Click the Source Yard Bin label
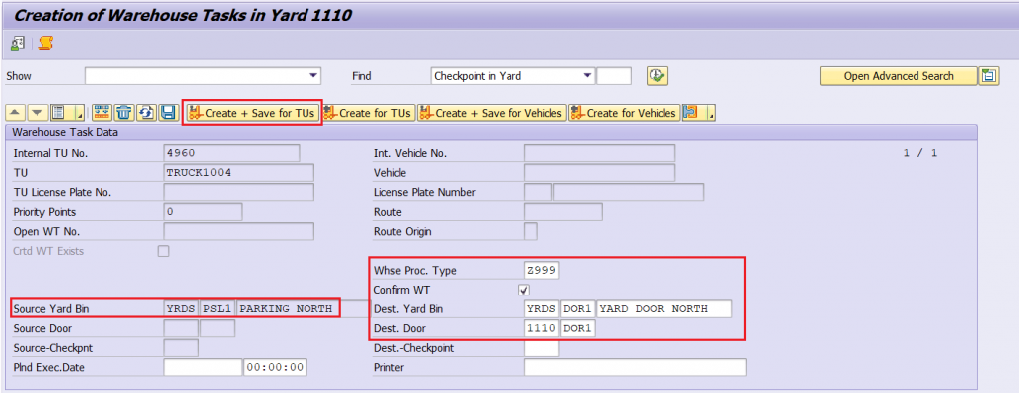 tap(51, 309)
